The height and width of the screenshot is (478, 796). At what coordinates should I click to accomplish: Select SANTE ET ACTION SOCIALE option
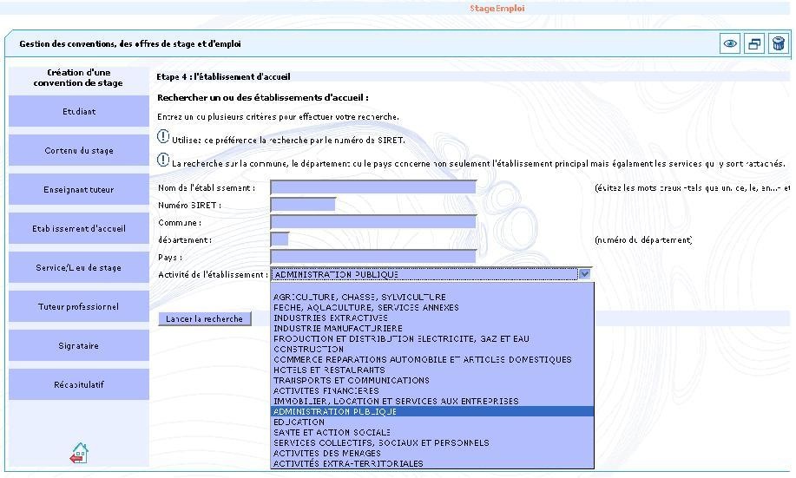(332, 433)
